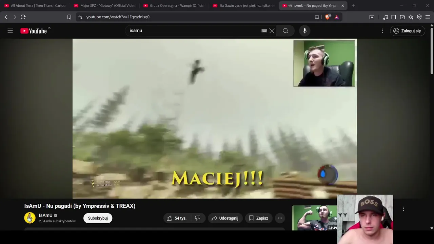Install YouTube as an app icon
This screenshot has width=434, height=244.
click(317, 17)
